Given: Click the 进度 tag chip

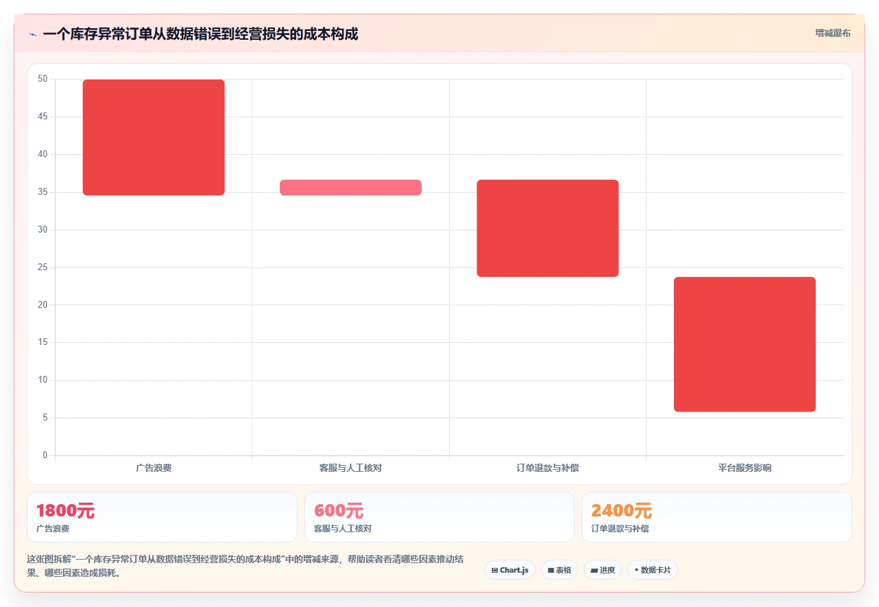Looking at the screenshot, I should coord(603,570).
